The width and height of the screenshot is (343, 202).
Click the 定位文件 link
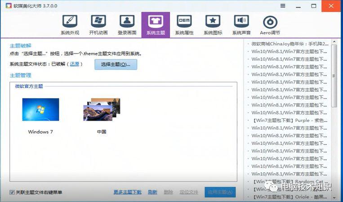point(189,192)
